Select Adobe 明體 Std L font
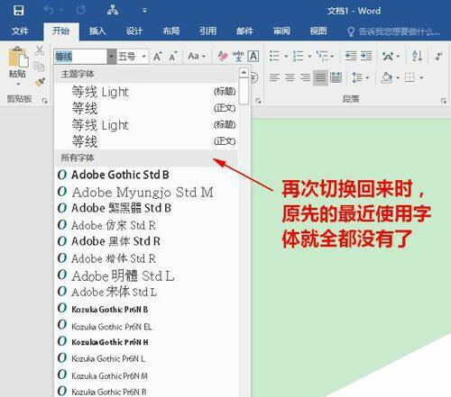The width and height of the screenshot is (451, 397). 147,275
